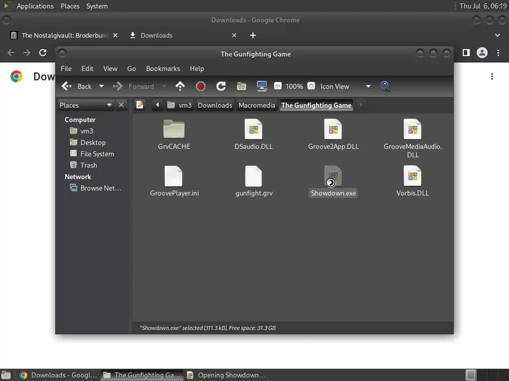Open the Places side pane selector
The height and width of the screenshot is (381, 509).
click(x=85, y=105)
